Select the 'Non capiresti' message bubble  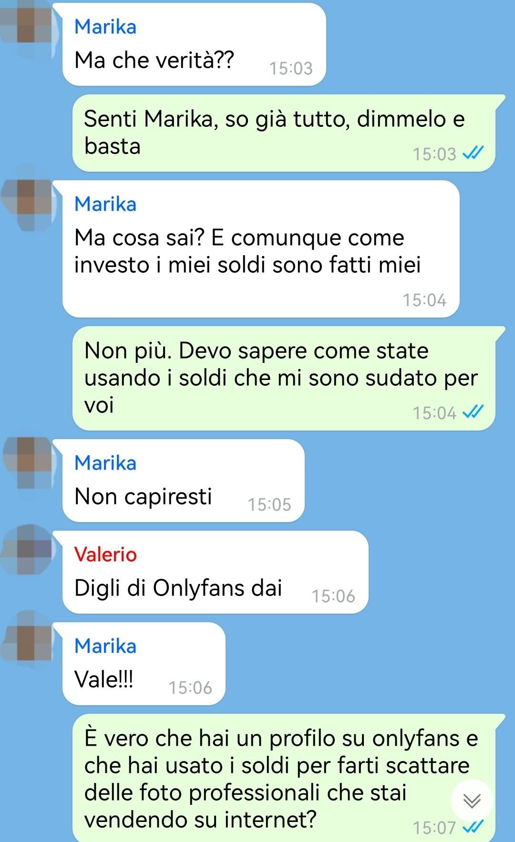[x=183, y=481]
